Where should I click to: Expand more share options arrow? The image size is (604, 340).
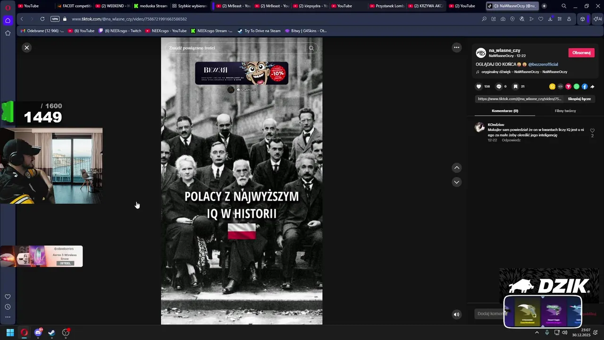pyautogui.click(x=592, y=86)
